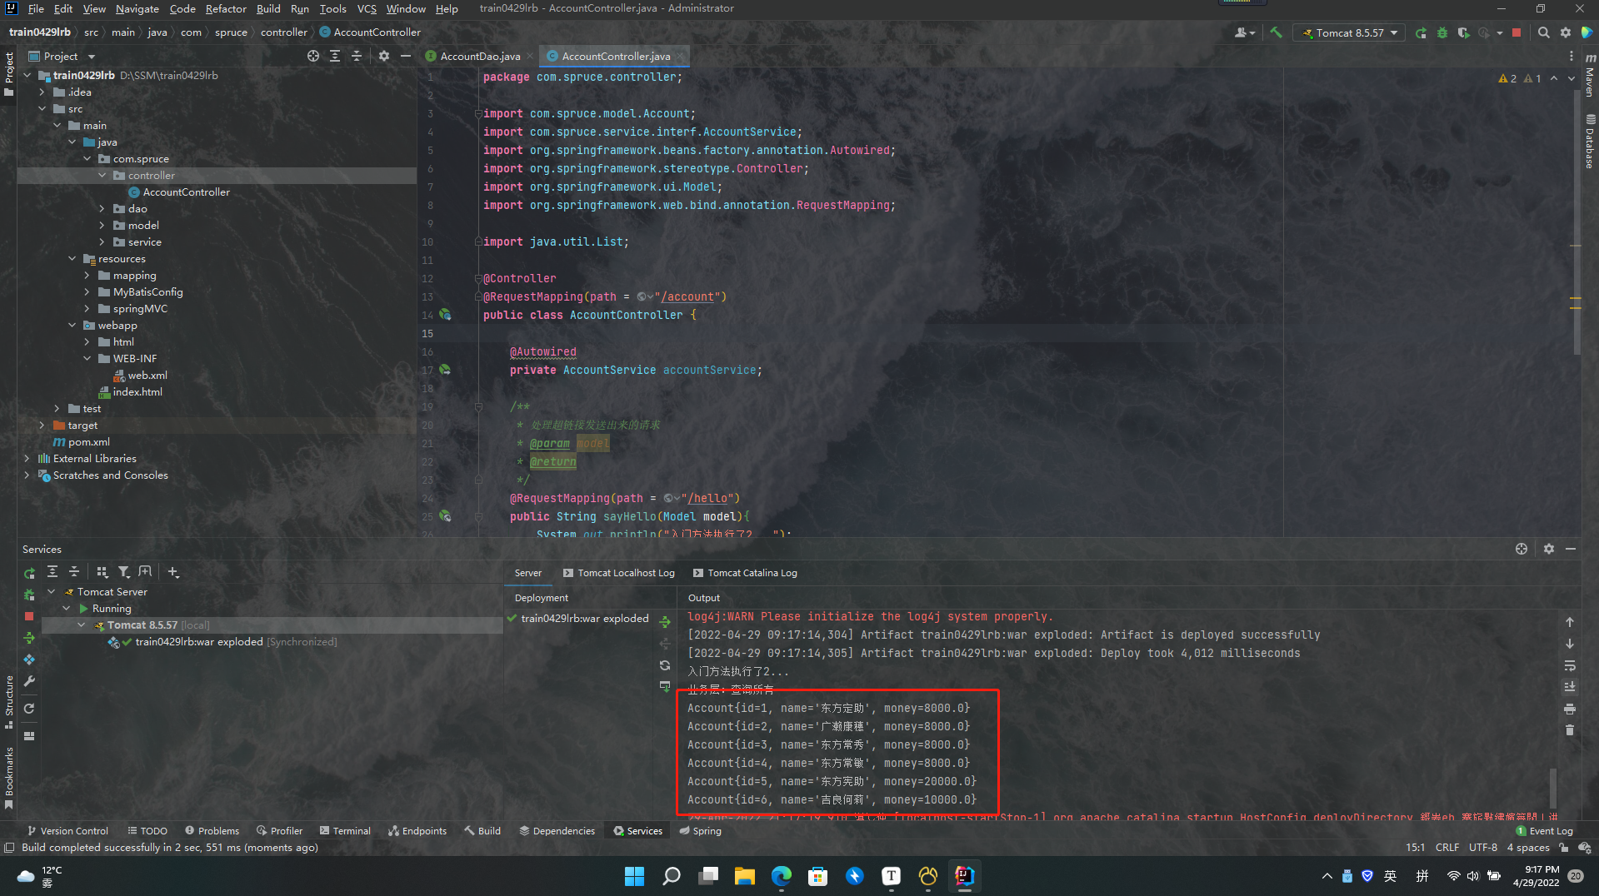Expand the .idea folder
The image size is (1599, 896).
coord(42,92)
